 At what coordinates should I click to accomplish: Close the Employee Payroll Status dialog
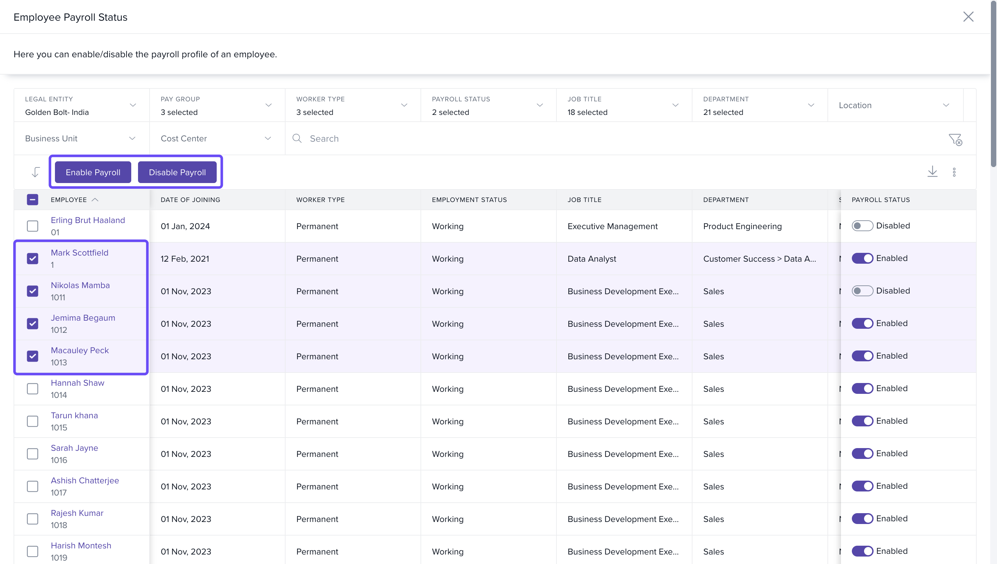pos(968,17)
